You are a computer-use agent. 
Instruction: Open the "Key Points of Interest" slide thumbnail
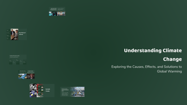pos(17,34)
